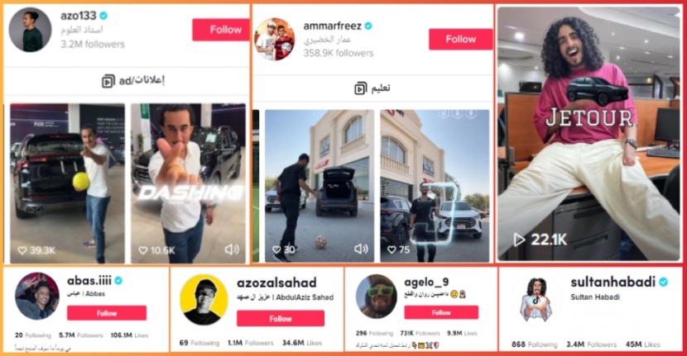Click the verified badge next to abas.iiii
Image resolution: width=687 pixels, height=356 pixels.
click(118, 280)
